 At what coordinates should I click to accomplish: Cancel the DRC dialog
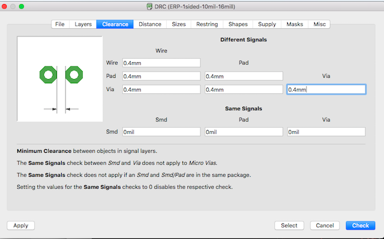tap(325, 225)
